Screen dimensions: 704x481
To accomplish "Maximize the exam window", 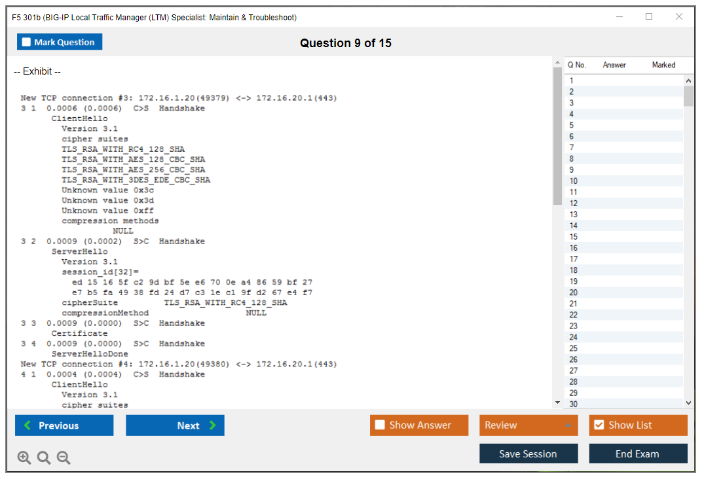I will click(x=648, y=17).
